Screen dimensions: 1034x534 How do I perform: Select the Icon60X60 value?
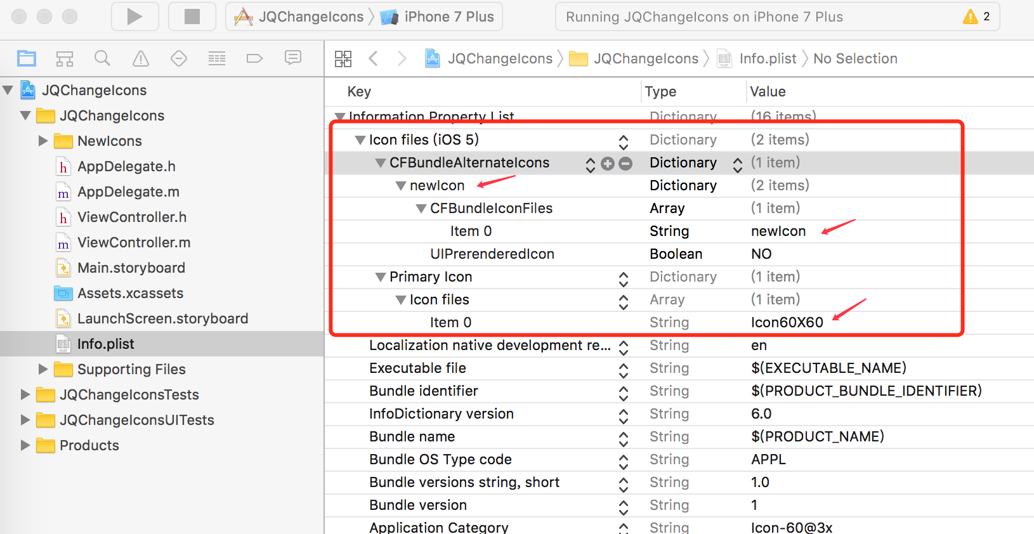tap(787, 322)
